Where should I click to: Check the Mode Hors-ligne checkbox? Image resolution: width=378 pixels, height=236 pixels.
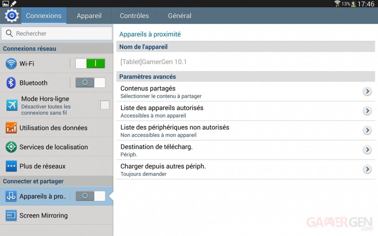tap(105, 105)
